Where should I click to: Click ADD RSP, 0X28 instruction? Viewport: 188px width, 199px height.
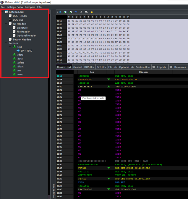124,83
